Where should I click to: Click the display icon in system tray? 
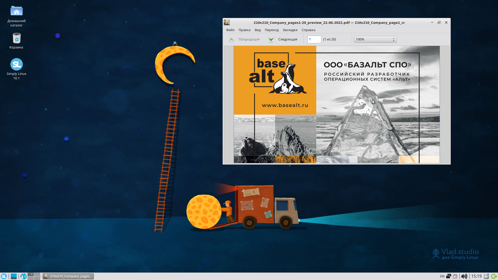[x=448, y=276]
